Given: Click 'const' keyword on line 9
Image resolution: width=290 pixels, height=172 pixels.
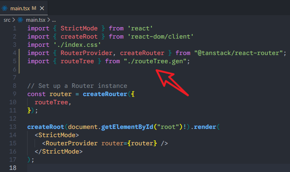Looking at the screenshot, I should point(36,94).
